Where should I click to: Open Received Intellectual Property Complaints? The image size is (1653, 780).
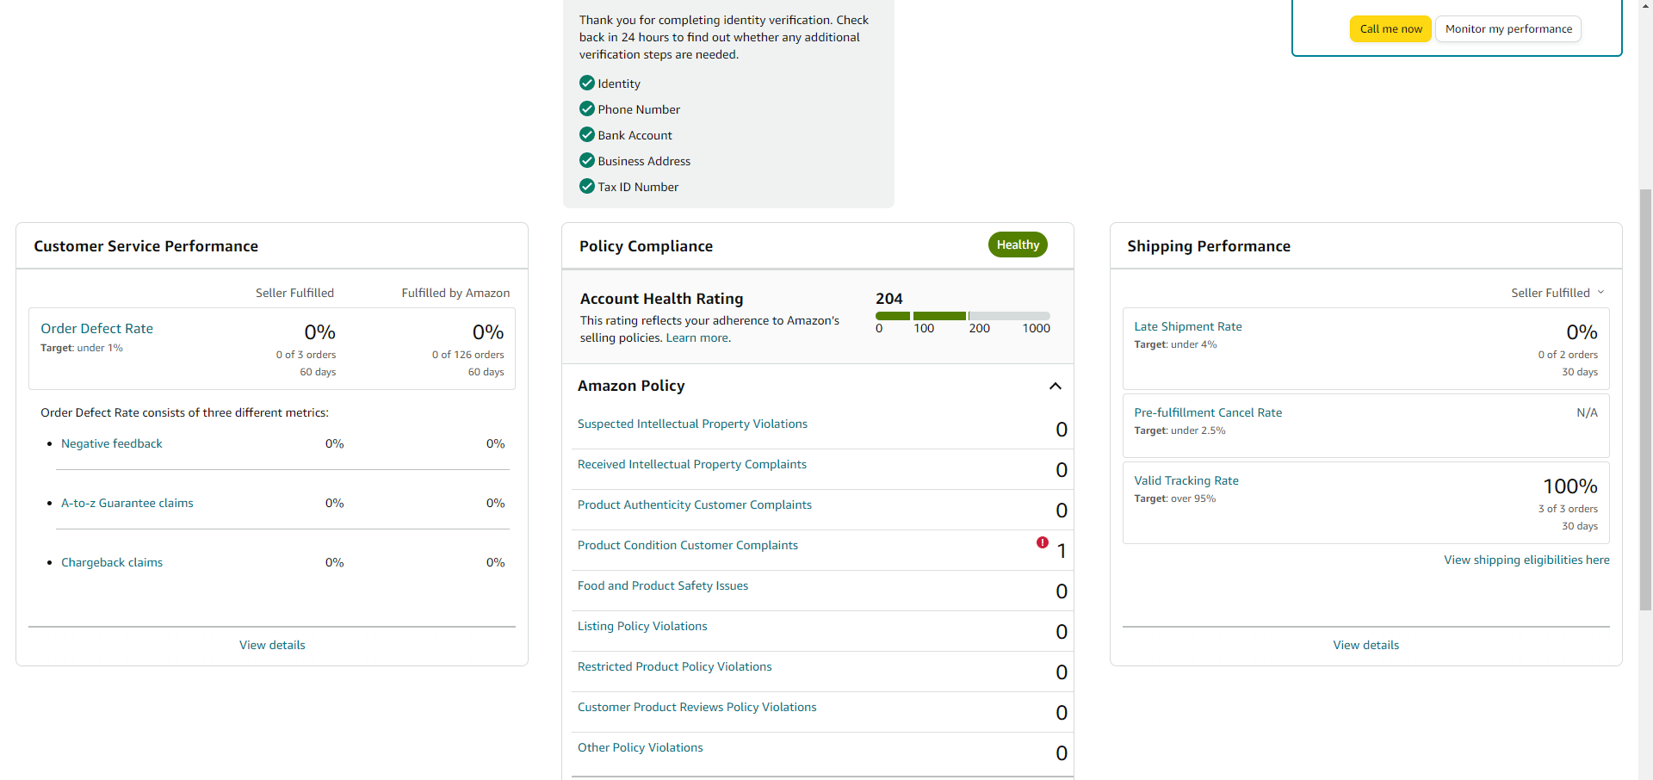692,464
